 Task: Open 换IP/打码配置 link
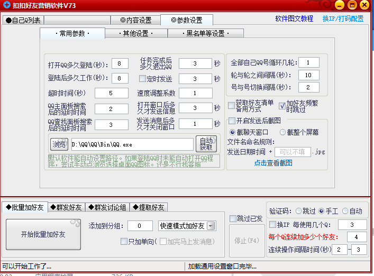(343, 19)
